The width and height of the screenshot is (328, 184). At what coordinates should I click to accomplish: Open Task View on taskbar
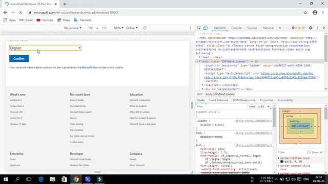click(x=29, y=179)
